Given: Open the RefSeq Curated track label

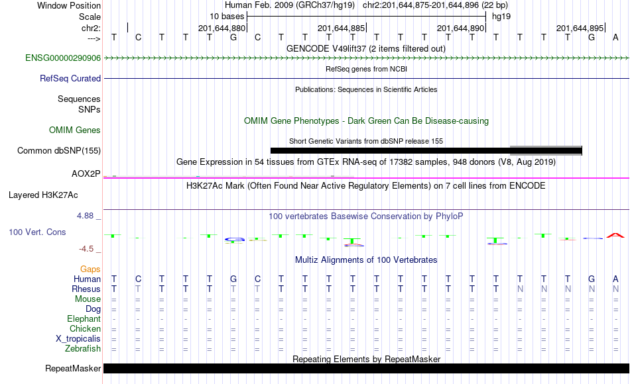Looking at the screenshot, I should 70,79.
